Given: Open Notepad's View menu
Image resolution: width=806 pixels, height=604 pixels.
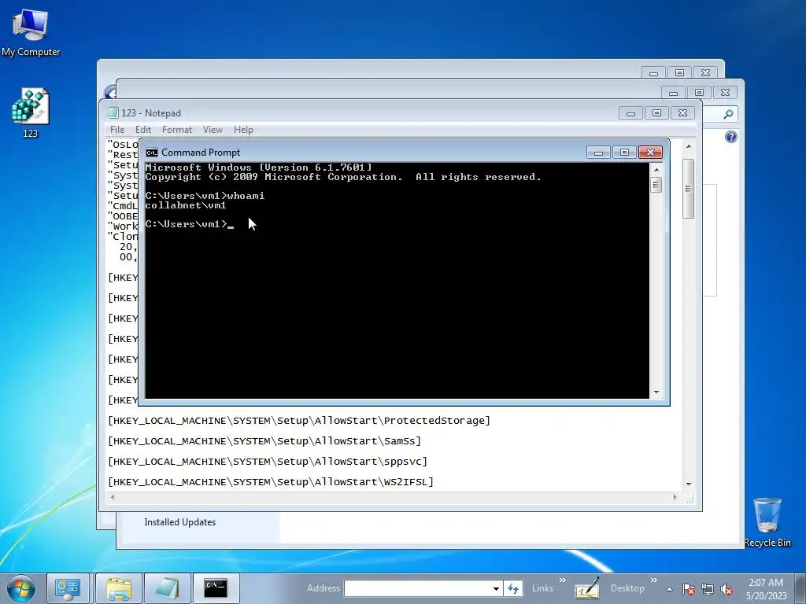Looking at the screenshot, I should pyautogui.click(x=213, y=130).
